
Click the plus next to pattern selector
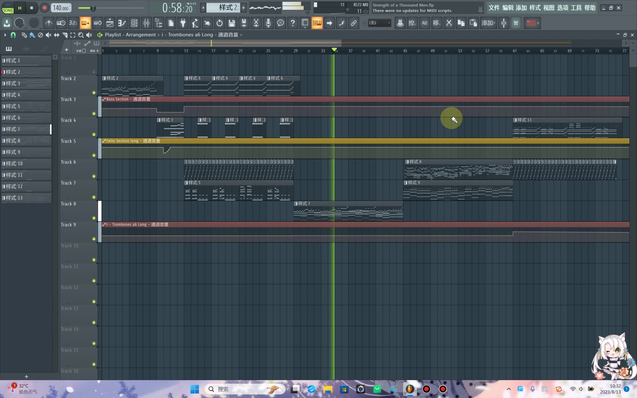244,8
